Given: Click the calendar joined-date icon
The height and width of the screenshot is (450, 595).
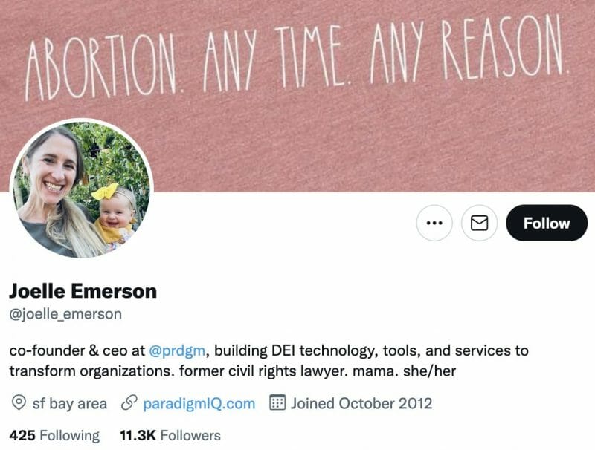Looking at the screenshot, I should click(277, 402).
